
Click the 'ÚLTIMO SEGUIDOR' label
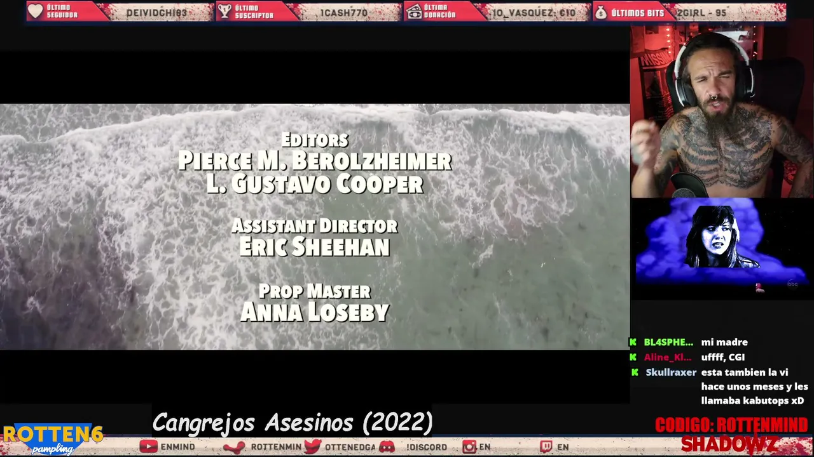(62, 11)
